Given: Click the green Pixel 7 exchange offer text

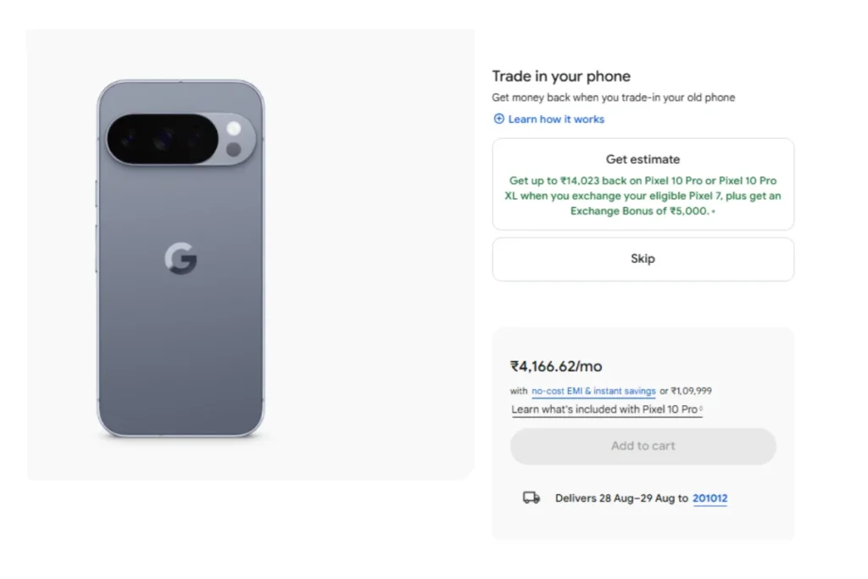Looking at the screenshot, I should [643, 196].
